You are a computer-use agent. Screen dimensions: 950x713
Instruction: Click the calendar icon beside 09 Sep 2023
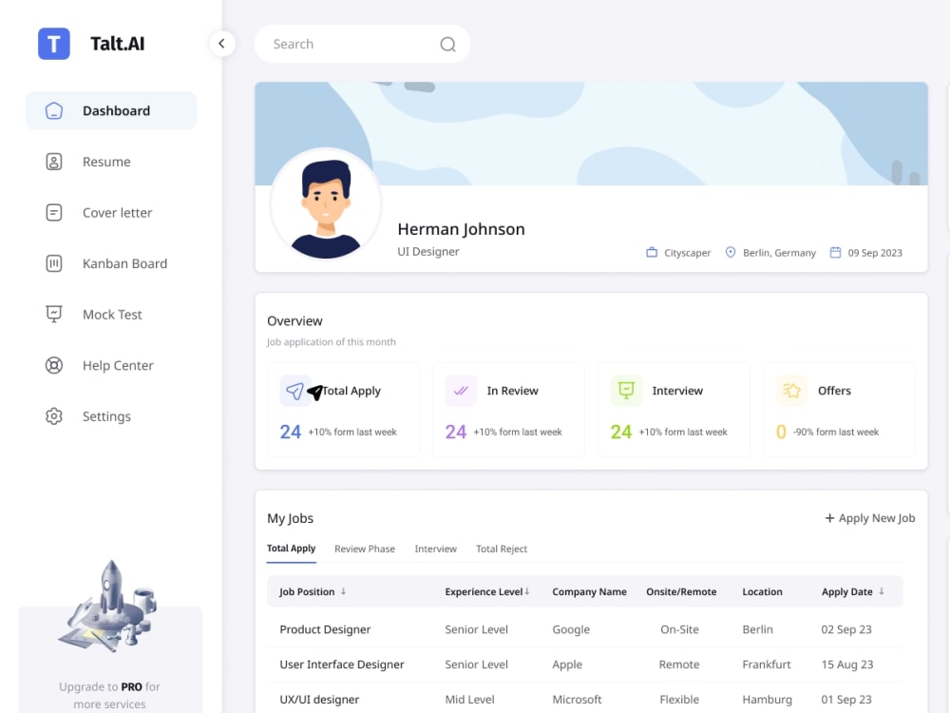click(x=835, y=252)
